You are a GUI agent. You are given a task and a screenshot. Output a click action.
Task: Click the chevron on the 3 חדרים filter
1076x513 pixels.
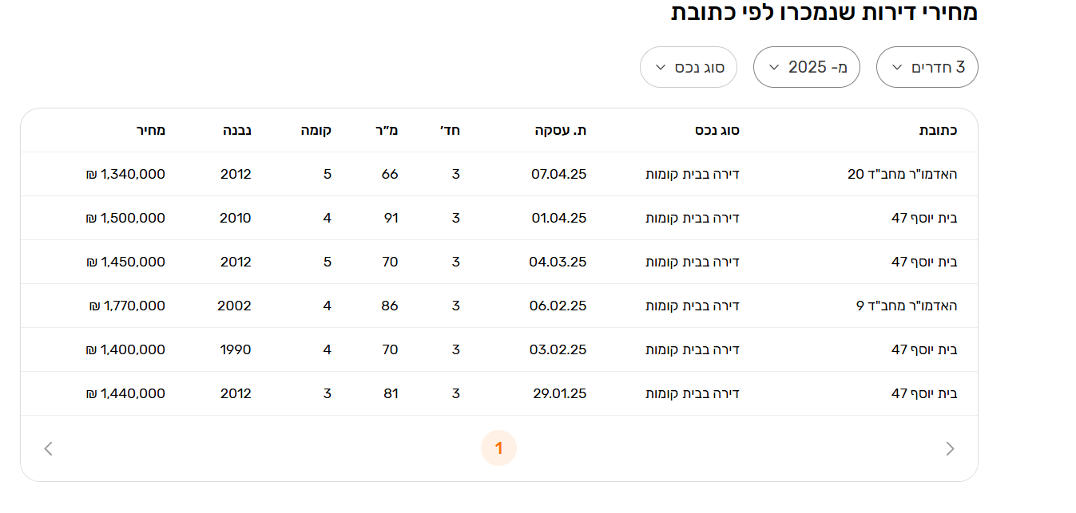point(896,67)
